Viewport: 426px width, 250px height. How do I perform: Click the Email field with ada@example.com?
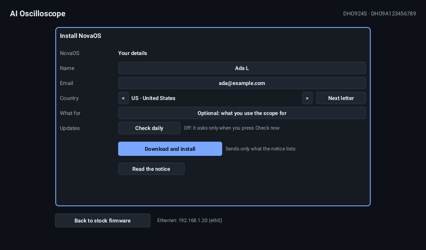[242, 83]
